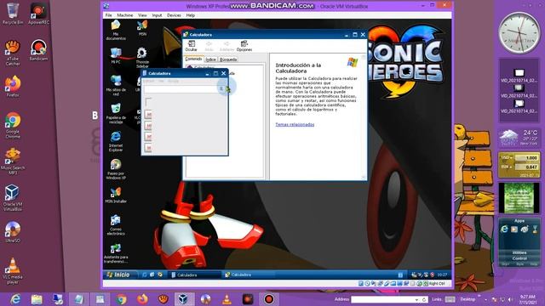Click Internet Explorer icon in the Apps gadget
Screen dimensions: 545x306
pos(504,229)
